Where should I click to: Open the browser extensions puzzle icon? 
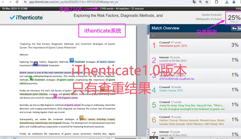[217, 2]
